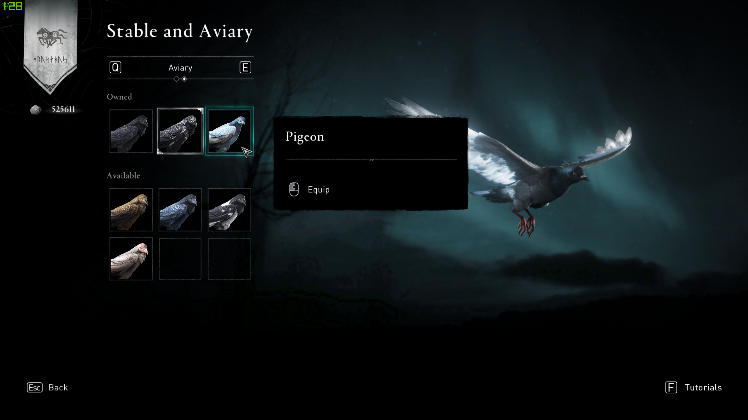Click the horse emblem banner
The width and height of the screenshot is (748, 420).
click(51, 47)
